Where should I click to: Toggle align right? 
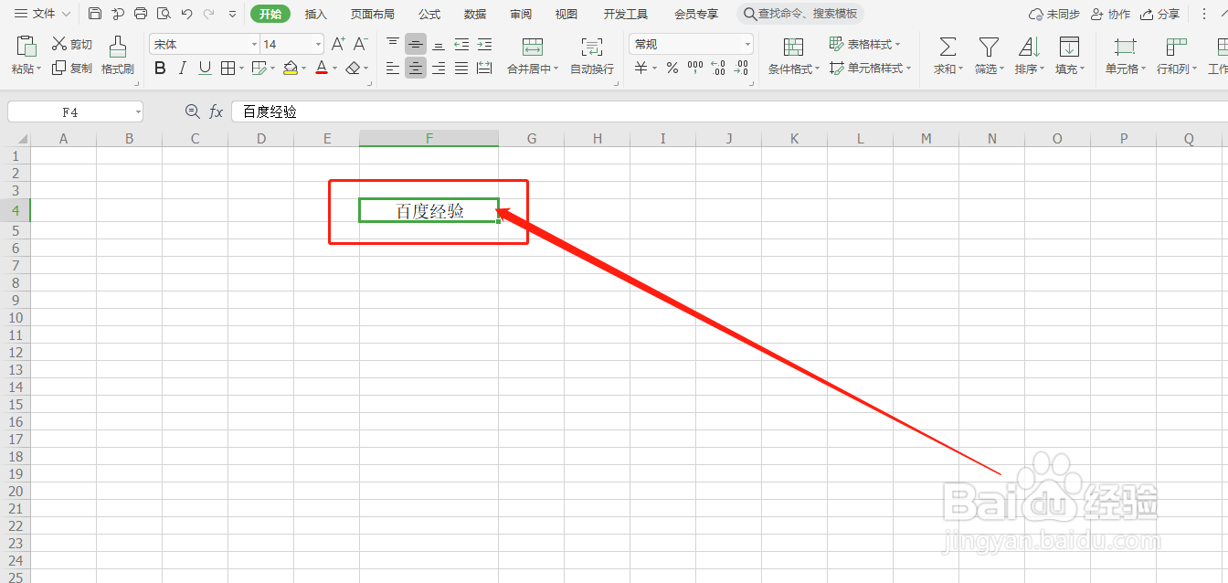(439, 68)
